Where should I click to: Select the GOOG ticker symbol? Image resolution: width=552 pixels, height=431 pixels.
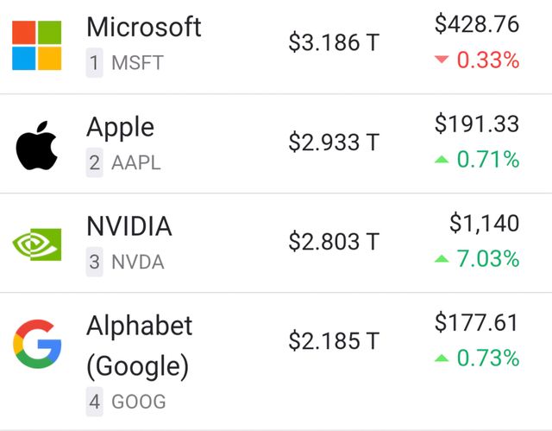(x=139, y=402)
